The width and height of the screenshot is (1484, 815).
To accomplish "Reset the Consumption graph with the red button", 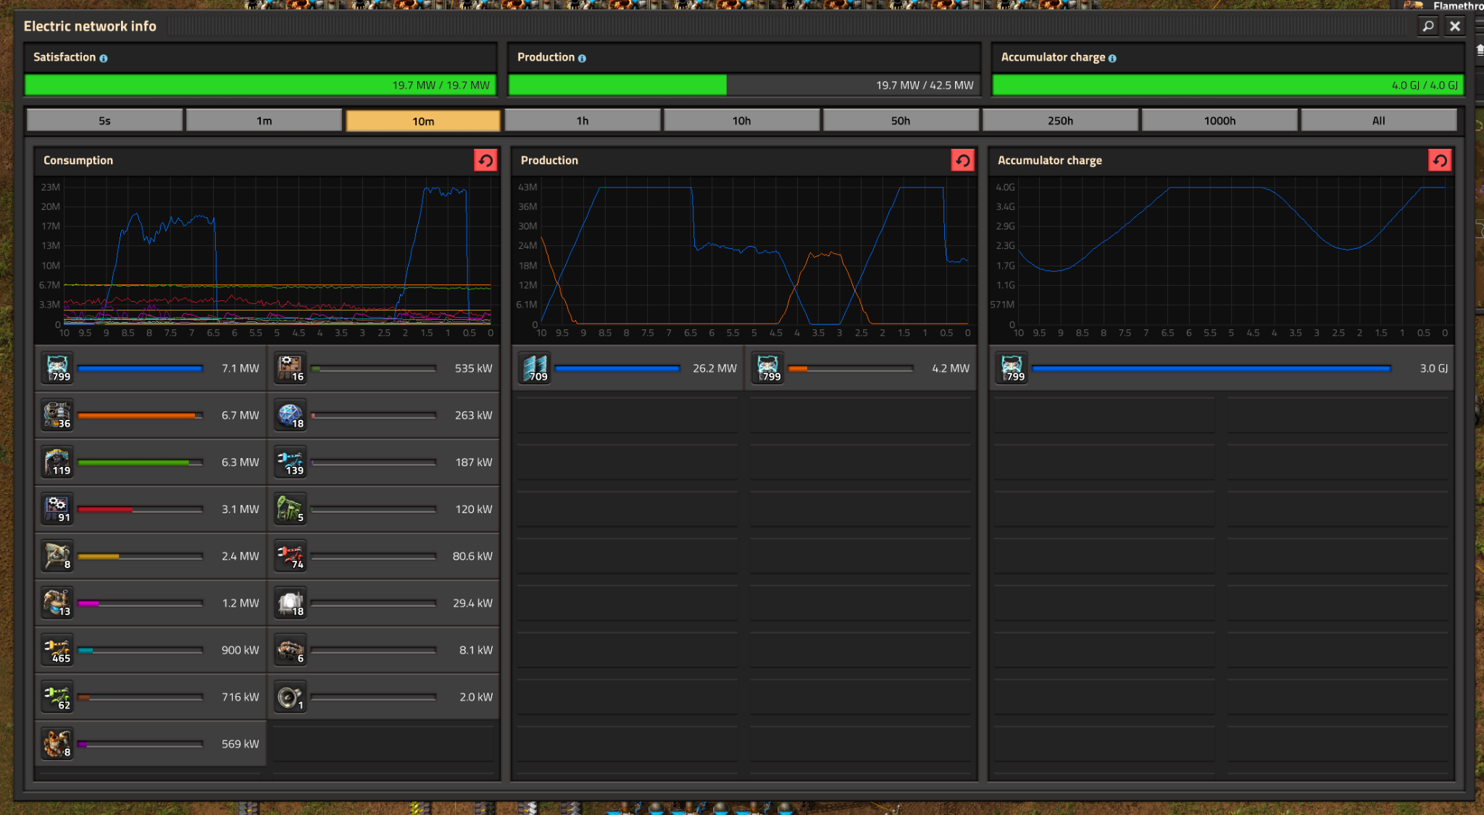I will click(x=485, y=161).
